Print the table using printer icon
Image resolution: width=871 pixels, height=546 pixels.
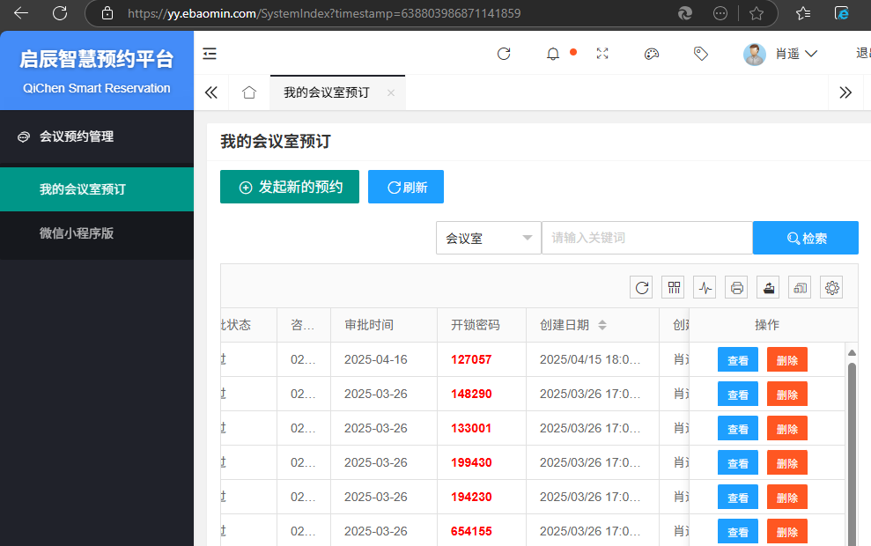click(738, 287)
